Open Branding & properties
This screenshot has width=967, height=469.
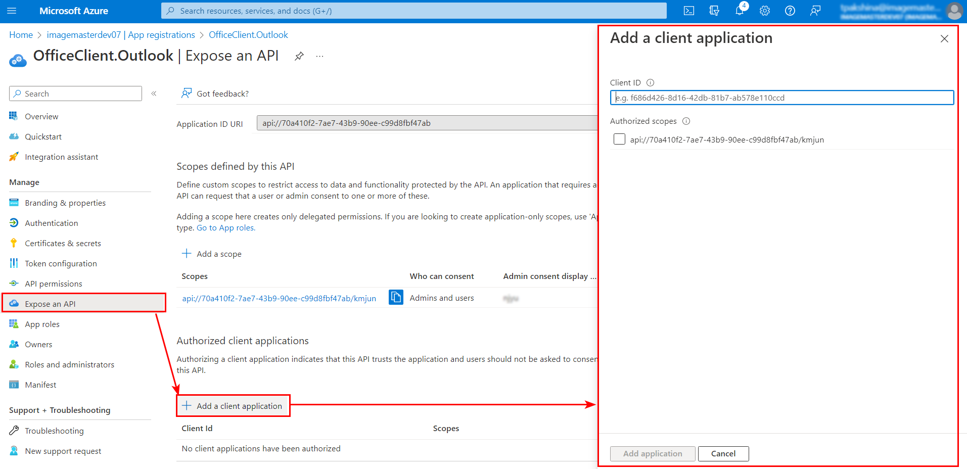point(65,203)
